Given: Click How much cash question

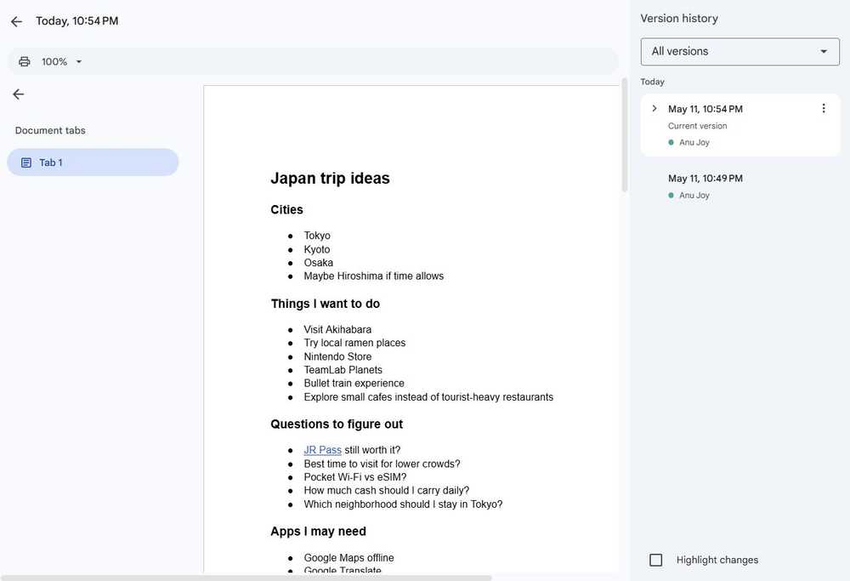Looking at the screenshot, I should 387,491.
